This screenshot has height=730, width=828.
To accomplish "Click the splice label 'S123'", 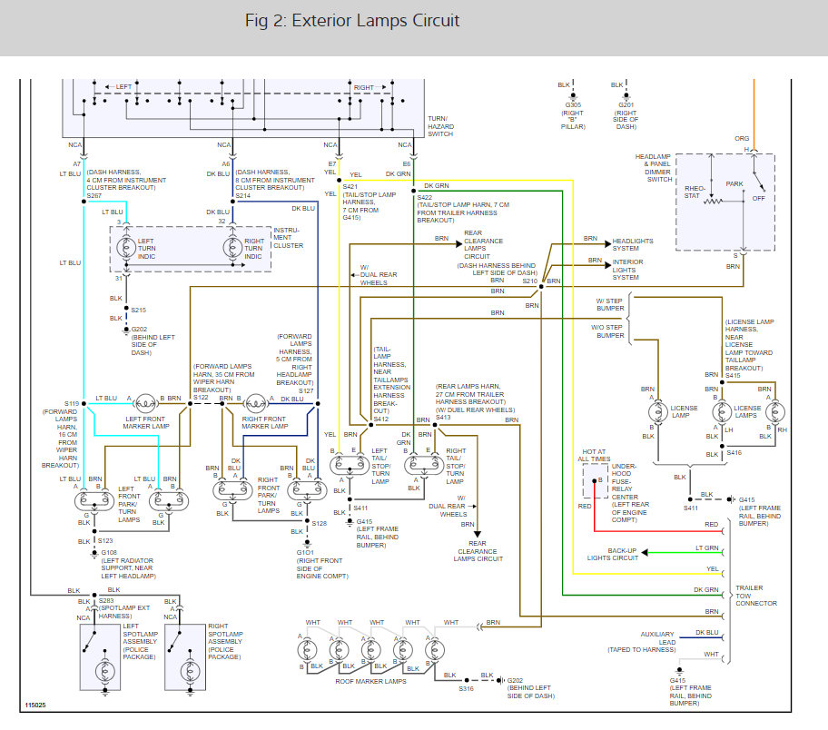I will [x=105, y=540].
